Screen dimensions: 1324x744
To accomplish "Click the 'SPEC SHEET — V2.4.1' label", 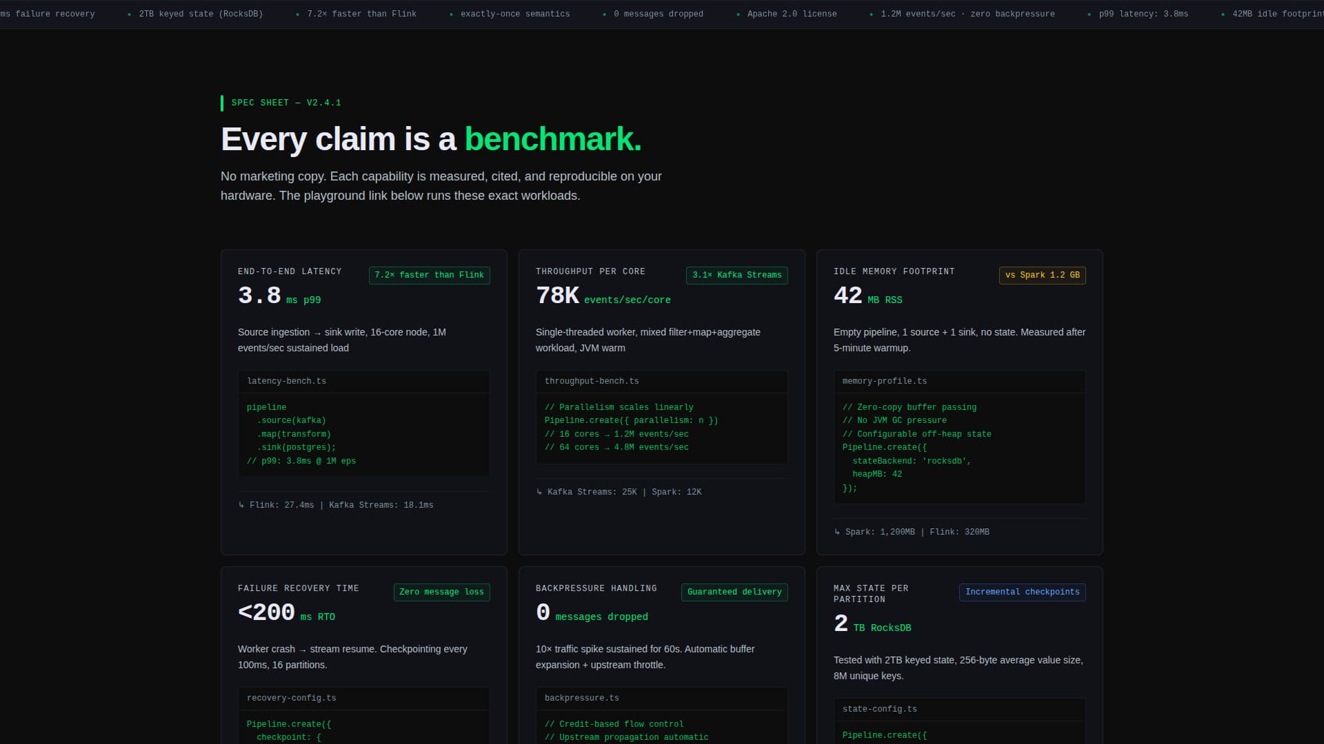I will pos(286,103).
